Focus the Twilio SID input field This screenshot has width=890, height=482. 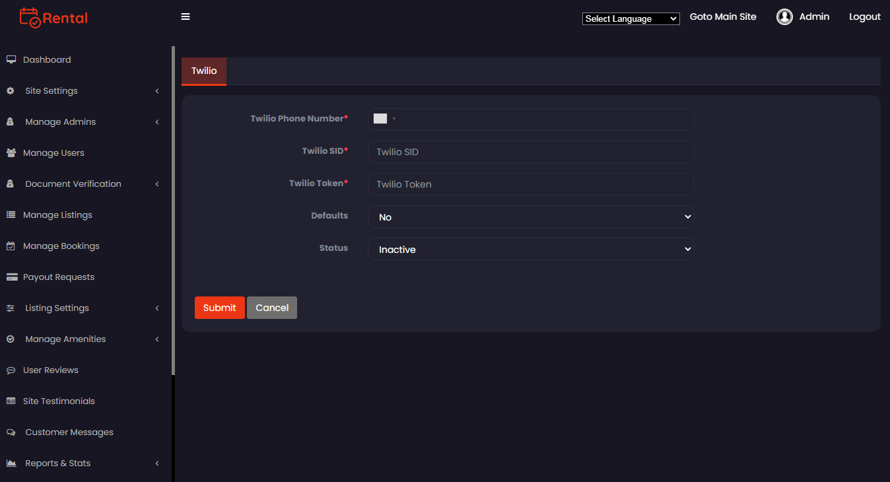[531, 152]
